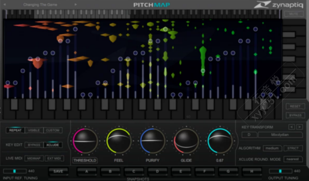Click the Zynaptiq logo
The height and width of the screenshot is (181, 309).
278,5
